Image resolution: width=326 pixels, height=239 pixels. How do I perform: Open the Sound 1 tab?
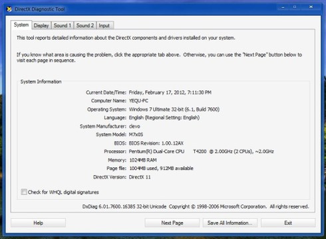point(63,25)
